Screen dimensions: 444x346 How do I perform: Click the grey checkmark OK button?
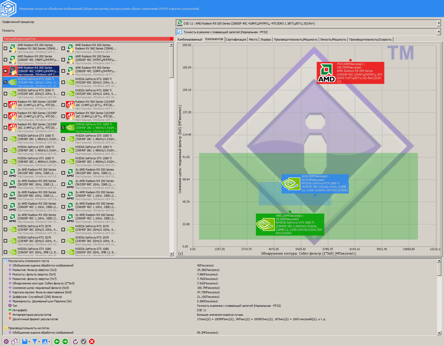click(83, 342)
